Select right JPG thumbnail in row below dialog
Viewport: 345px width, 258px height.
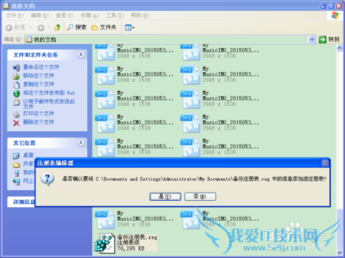[190, 219]
